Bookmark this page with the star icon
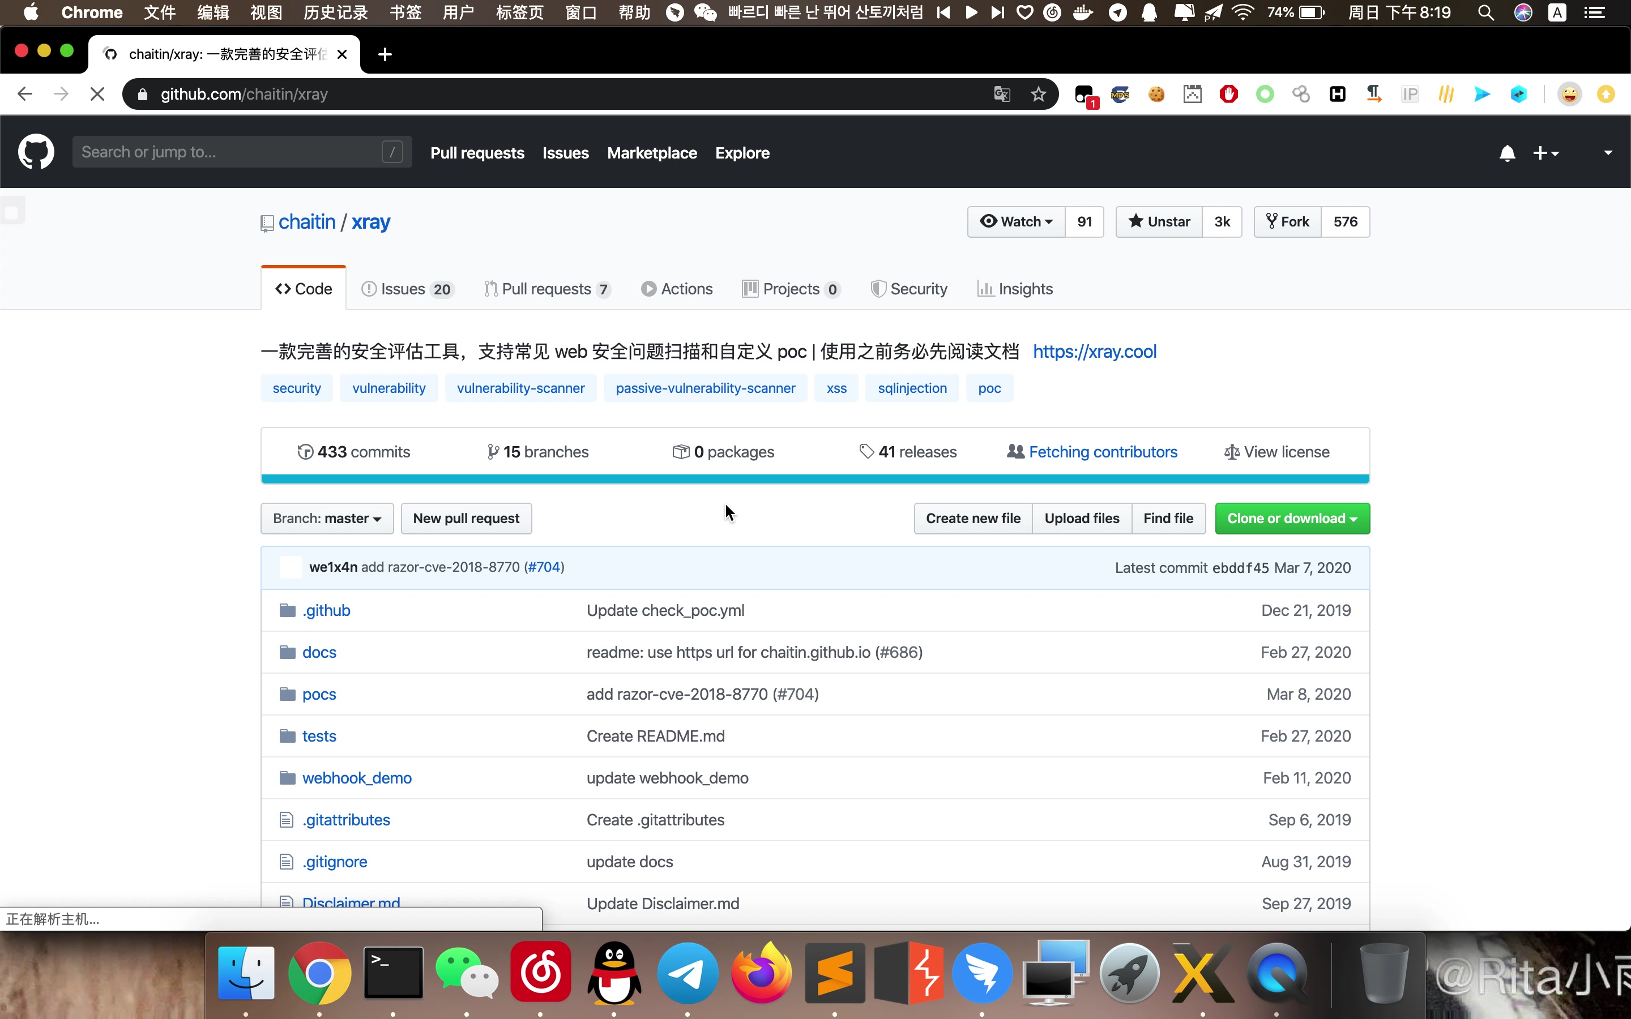Image resolution: width=1631 pixels, height=1019 pixels. pyautogui.click(x=1038, y=95)
